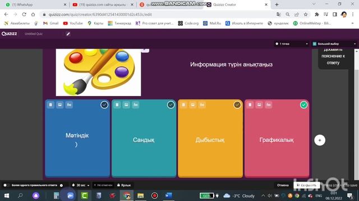Show hidden system tray icons

pos(263,195)
